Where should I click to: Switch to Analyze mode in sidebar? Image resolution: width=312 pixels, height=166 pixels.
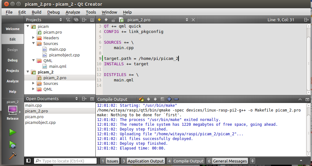click(13, 81)
